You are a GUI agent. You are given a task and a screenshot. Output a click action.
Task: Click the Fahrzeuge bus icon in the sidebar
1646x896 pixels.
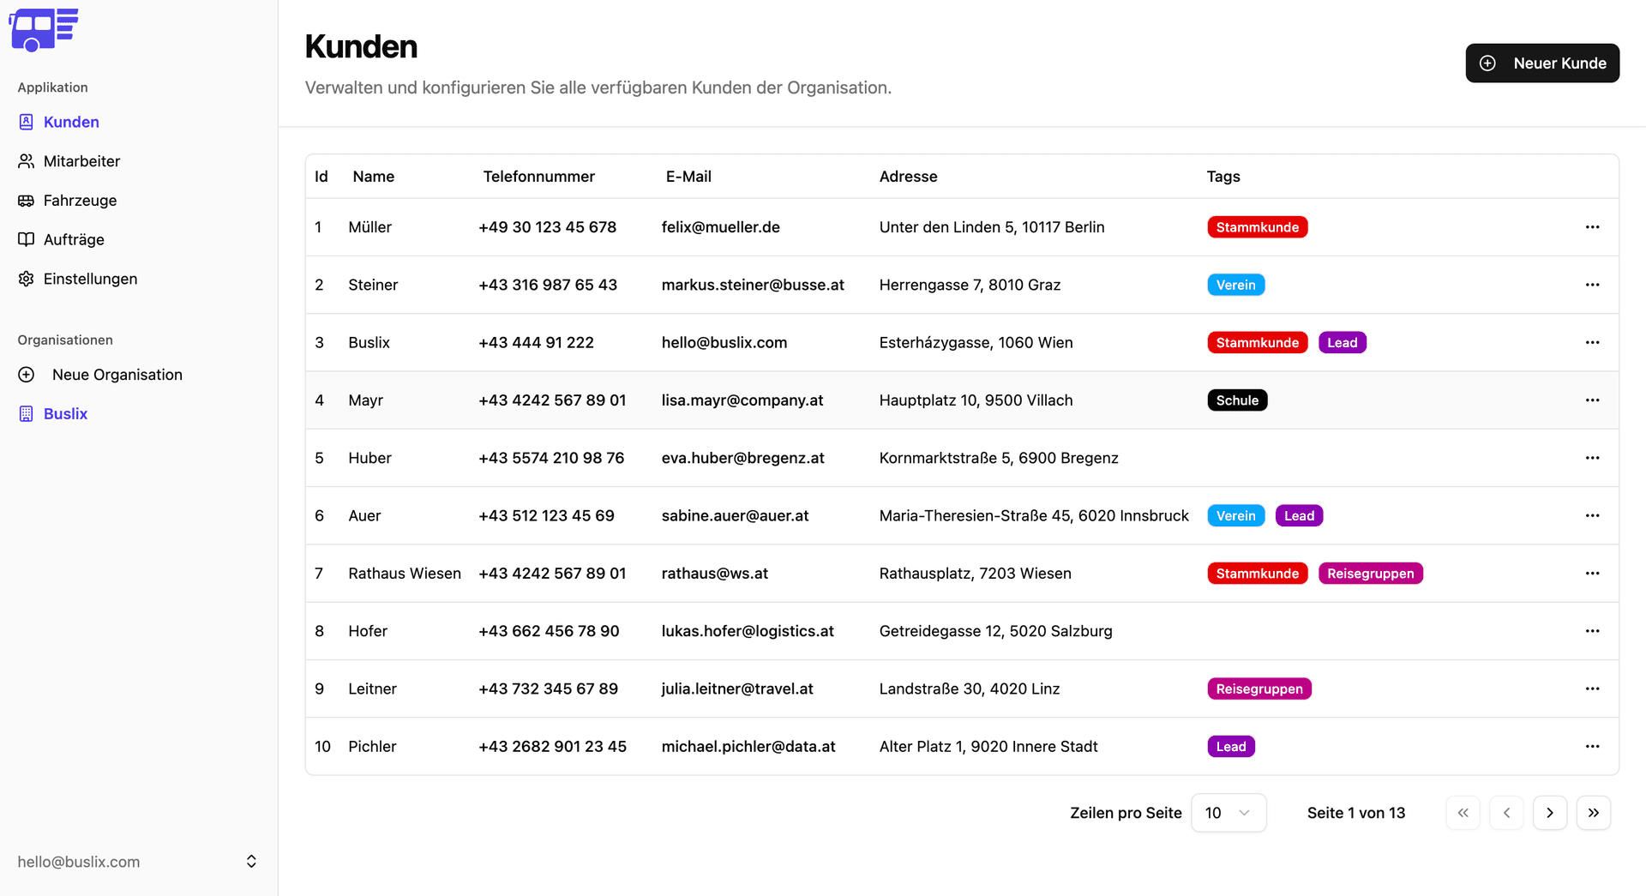point(27,201)
